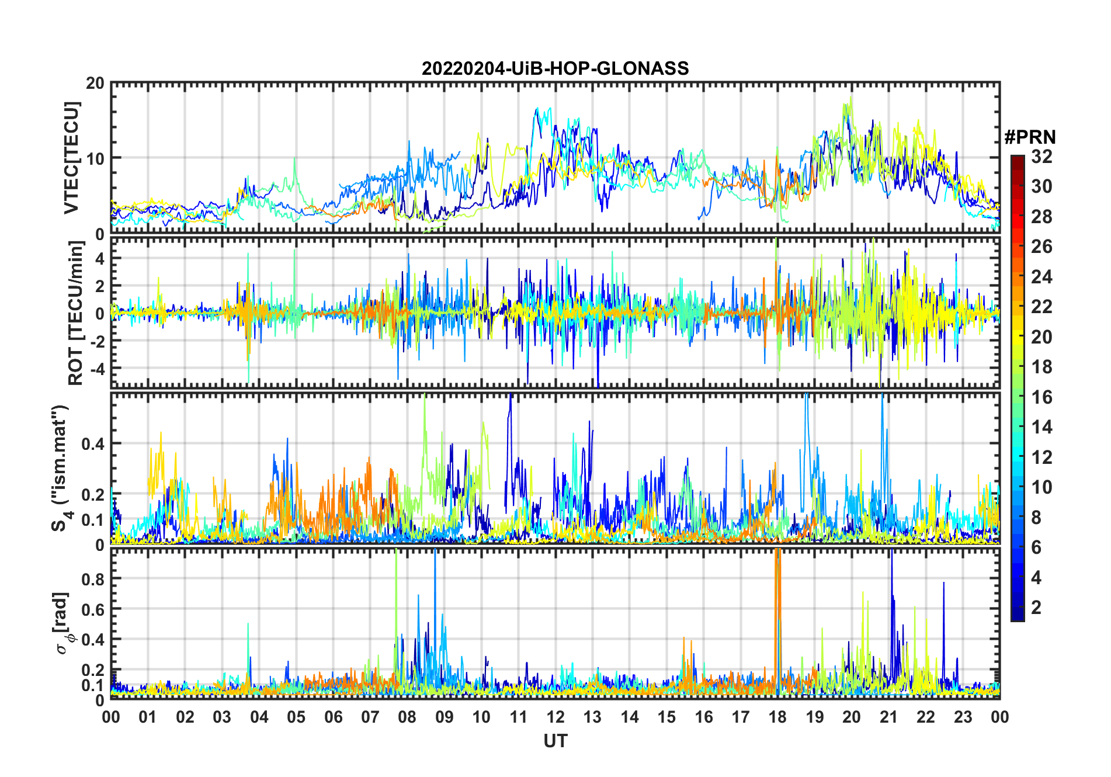This screenshot has height=777, width=1111.
Task: Select the "07" hour tick on the x-axis
Action: [370, 717]
